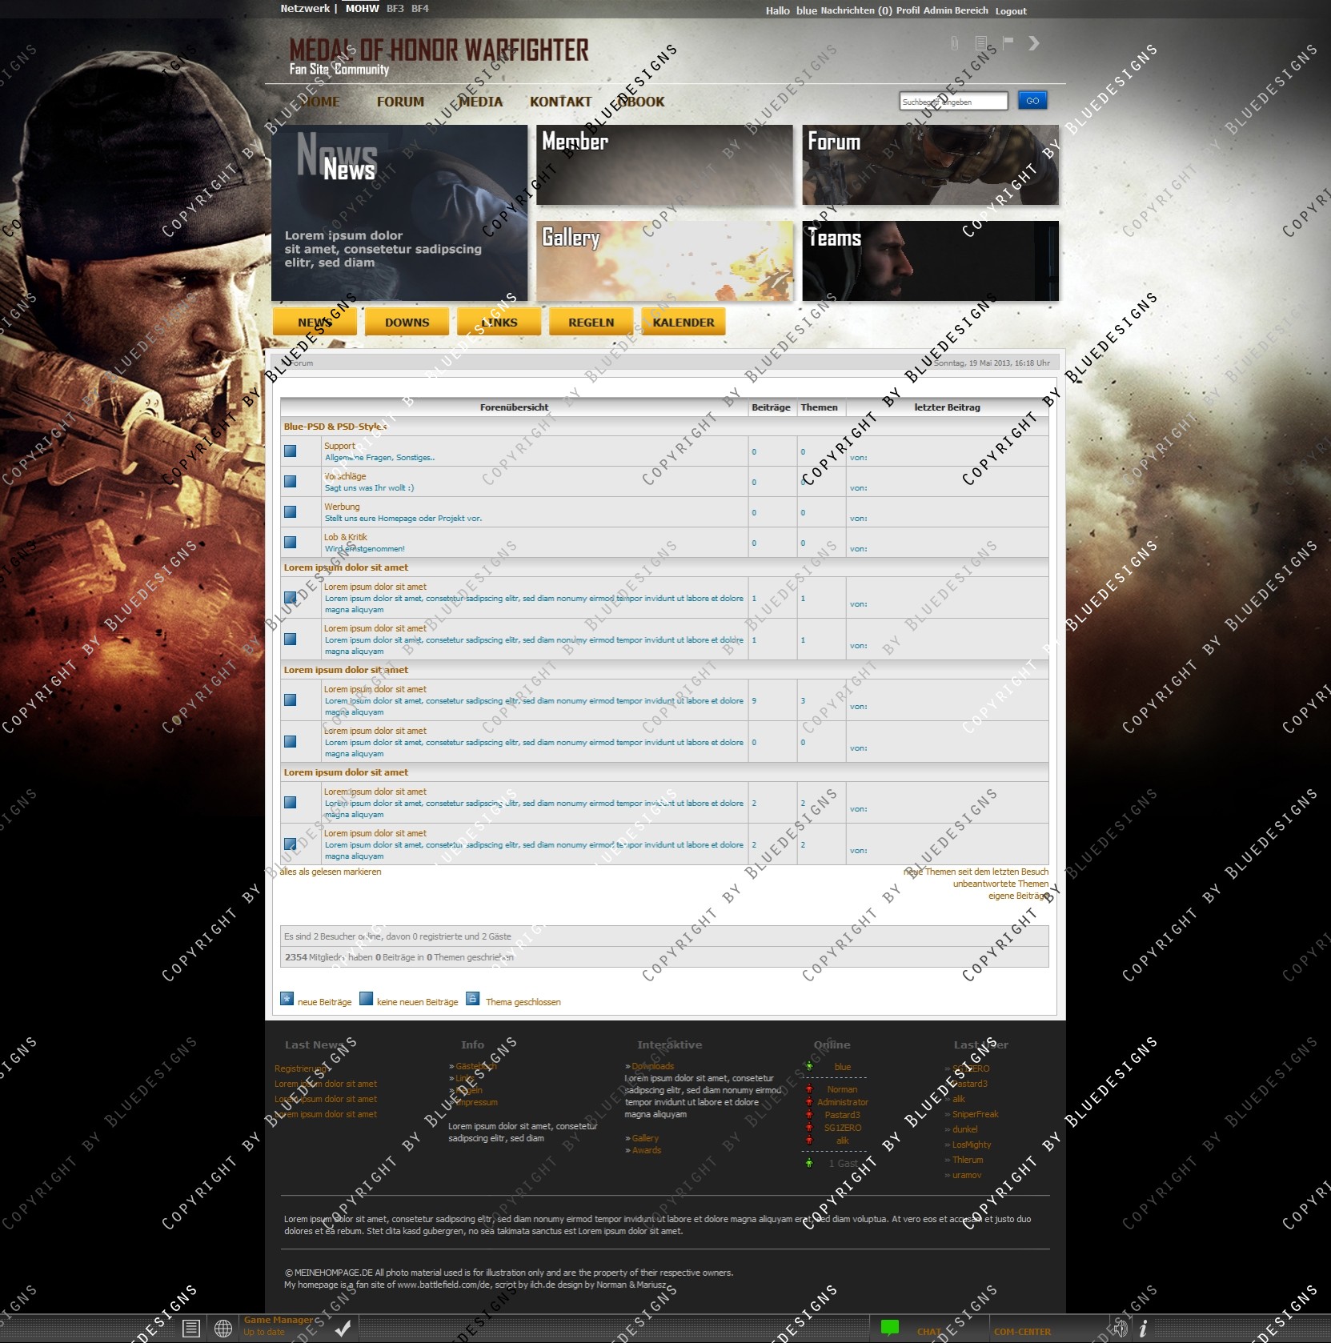Viewport: 1331px width, 1343px height.
Task: Click the flag icon in the header
Action: click(1008, 42)
